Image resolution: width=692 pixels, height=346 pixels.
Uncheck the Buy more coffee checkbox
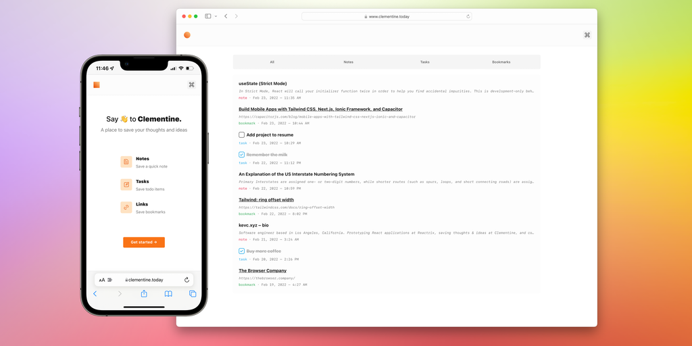point(241,251)
